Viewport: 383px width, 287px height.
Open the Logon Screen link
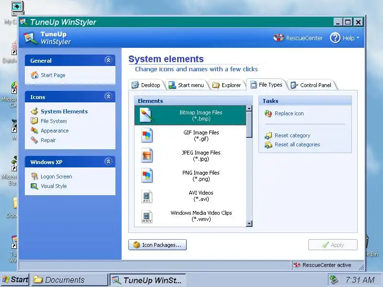(x=56, y=177)
